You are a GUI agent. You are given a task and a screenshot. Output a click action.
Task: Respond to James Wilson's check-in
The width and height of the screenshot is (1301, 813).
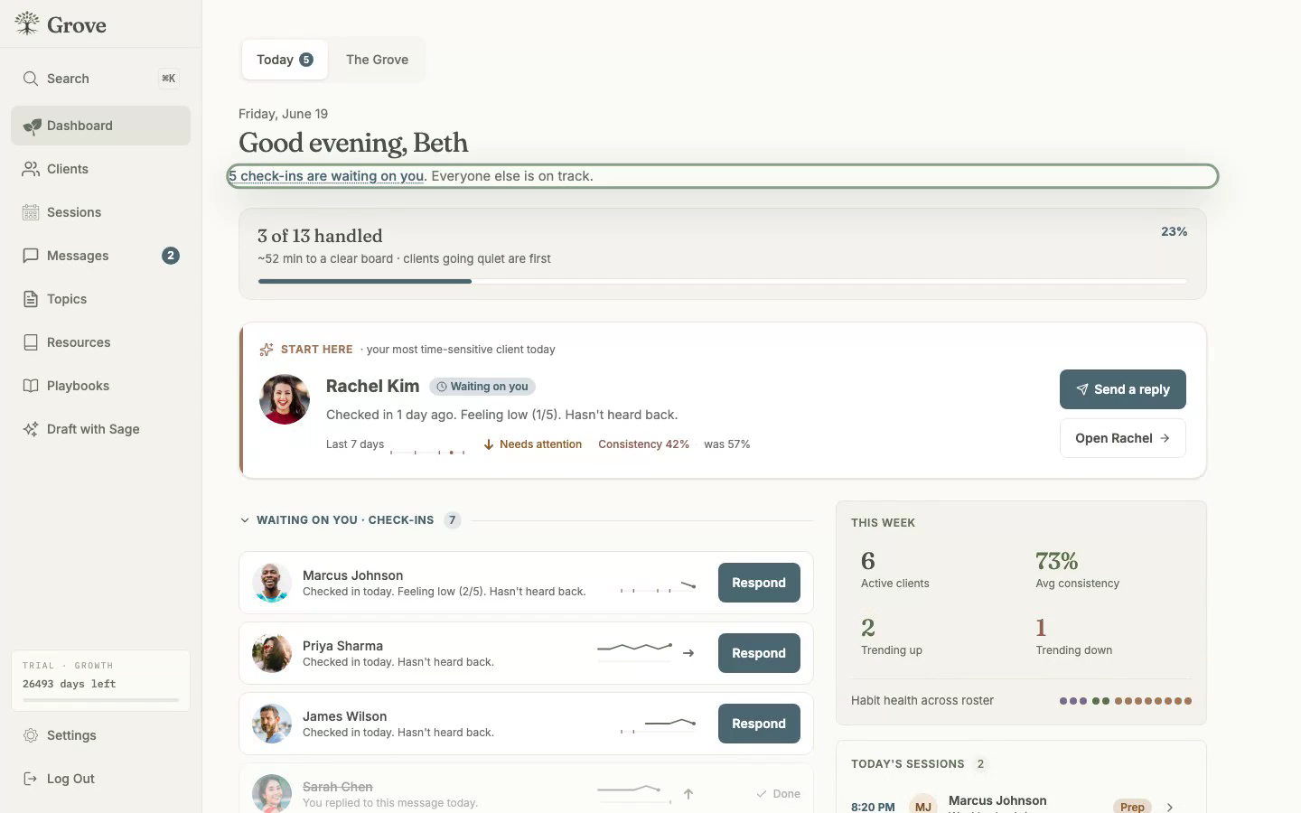pos(759,724)
